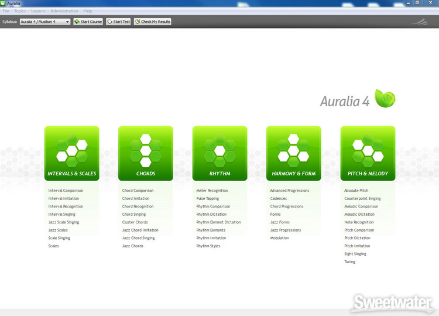
Task: Choose the Jazz Chord Imitation link
Action: (x=140, y=230)
